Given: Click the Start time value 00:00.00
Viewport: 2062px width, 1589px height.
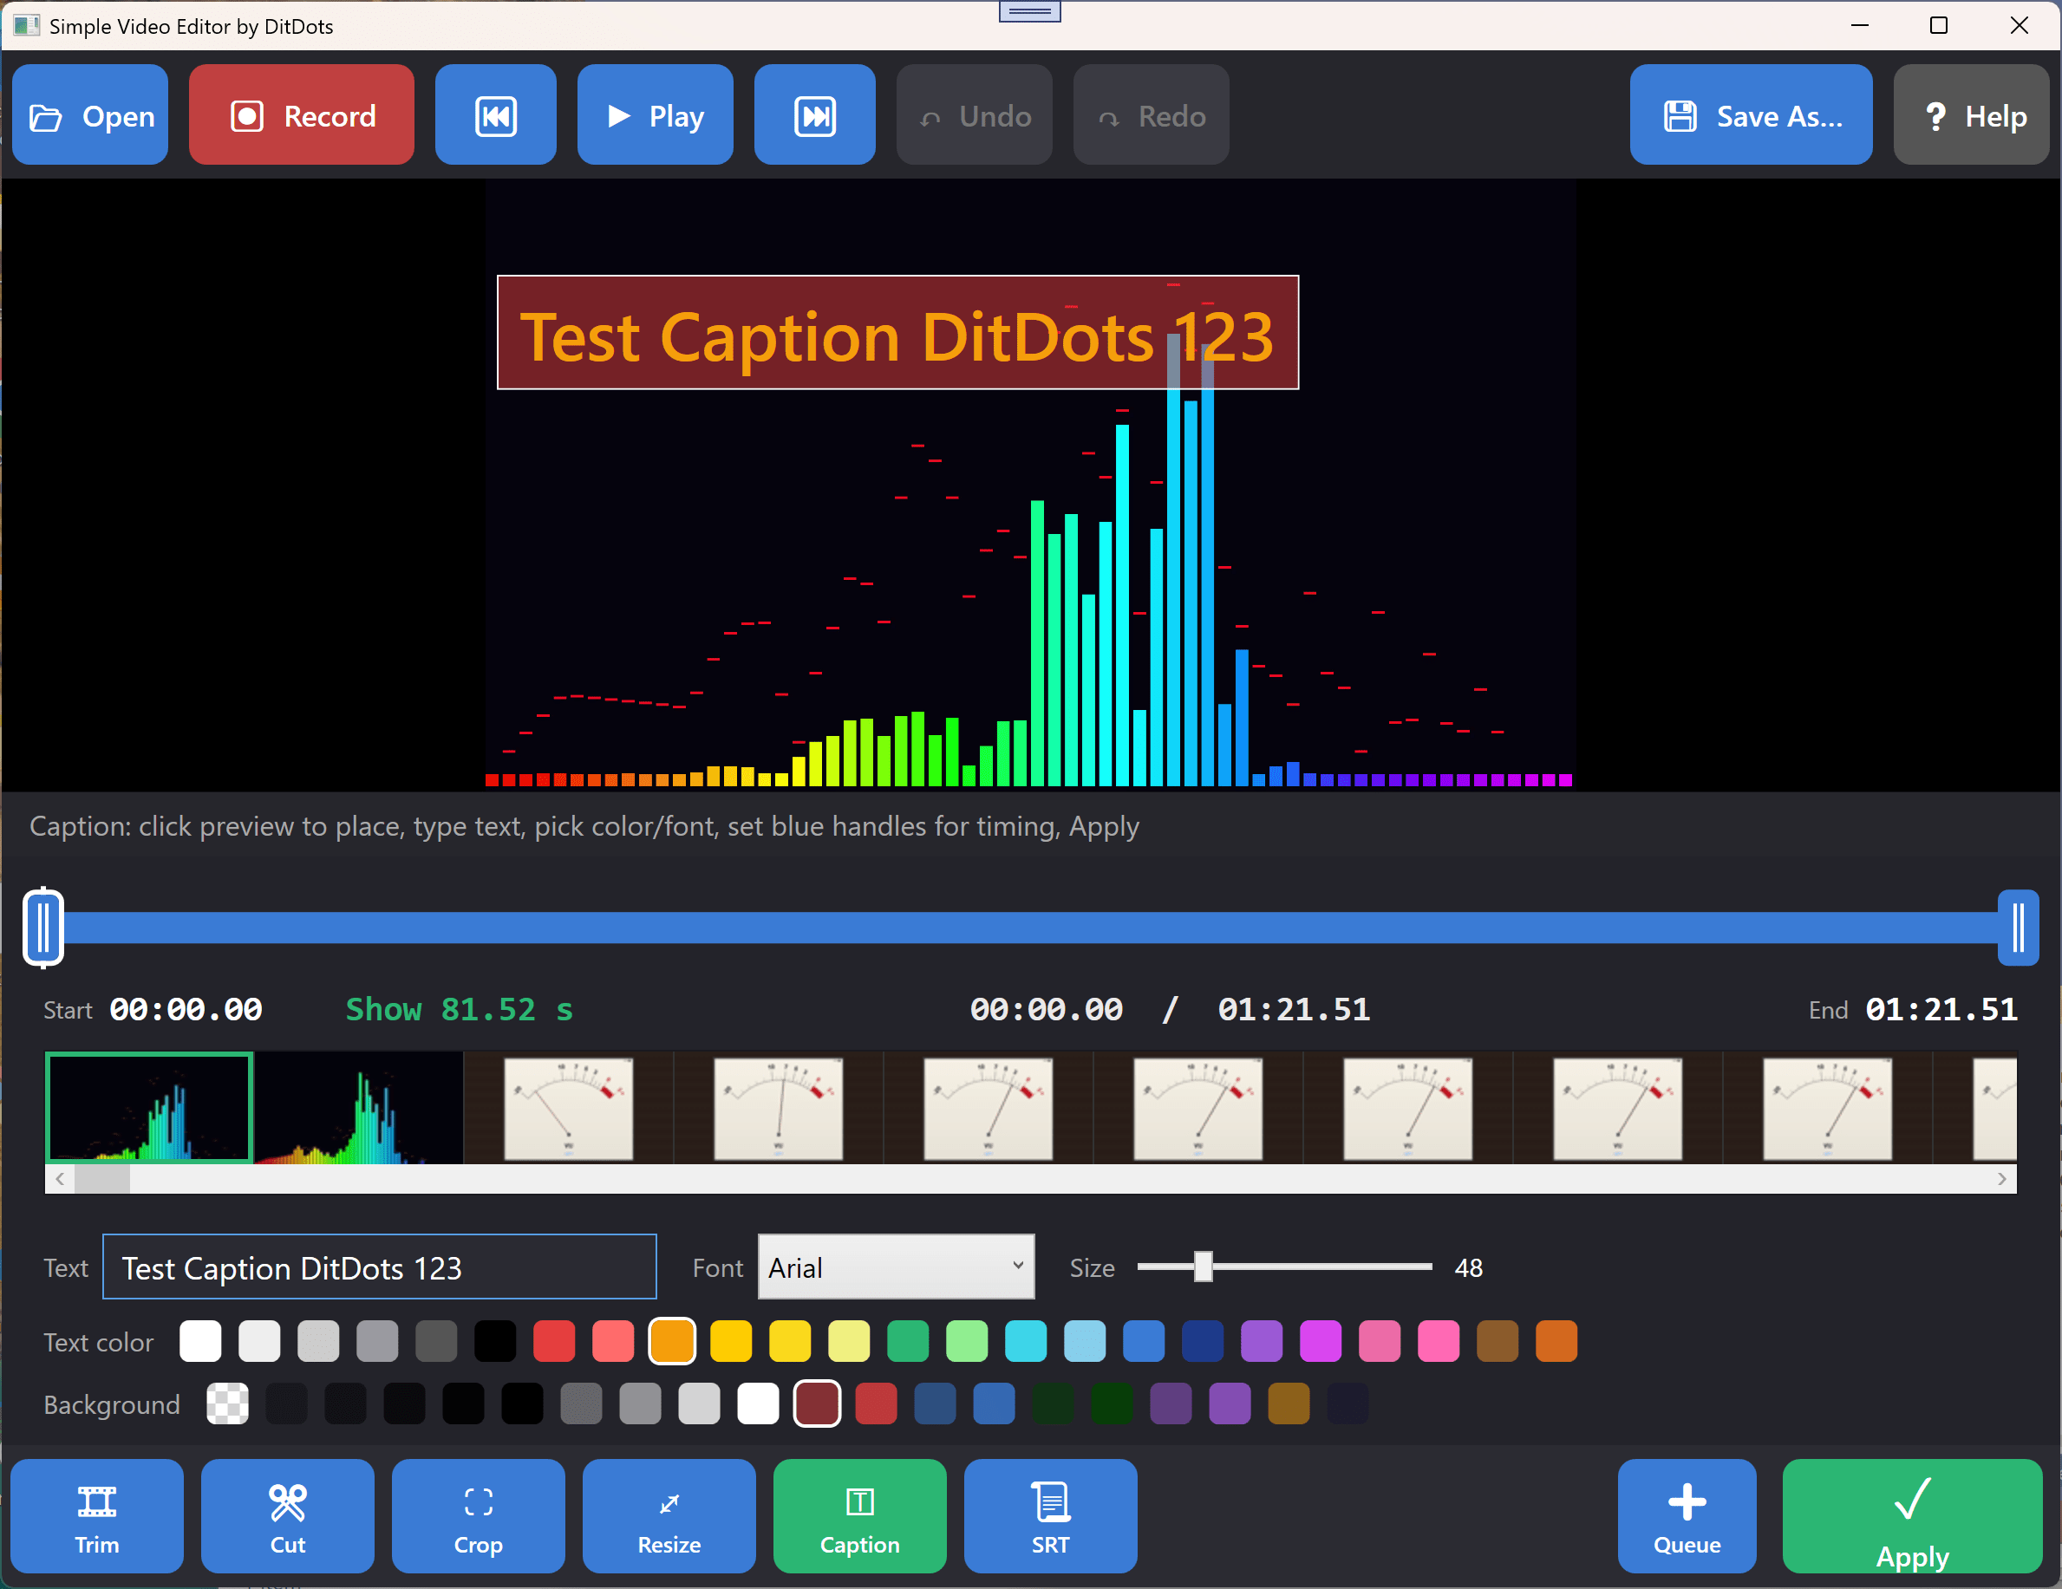Looking at the screenshot, I should tap(186, 1009).
